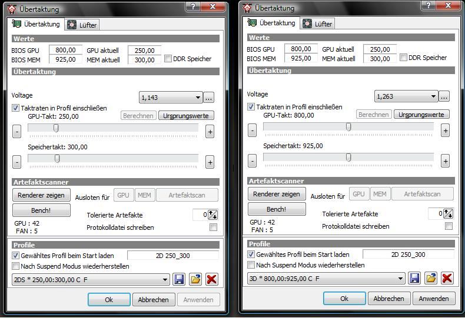This screenshot has height=318, width=465.
Task: Open profile folder icon in left window
Action: point(195,279)
